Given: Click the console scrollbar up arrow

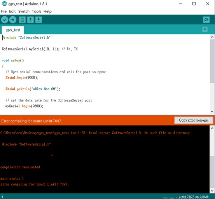Looking at the screenshot, I should 212,128.
